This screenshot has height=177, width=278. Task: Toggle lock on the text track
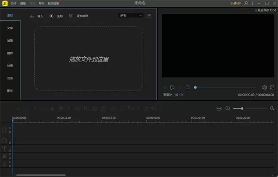[x=10, y=151]
